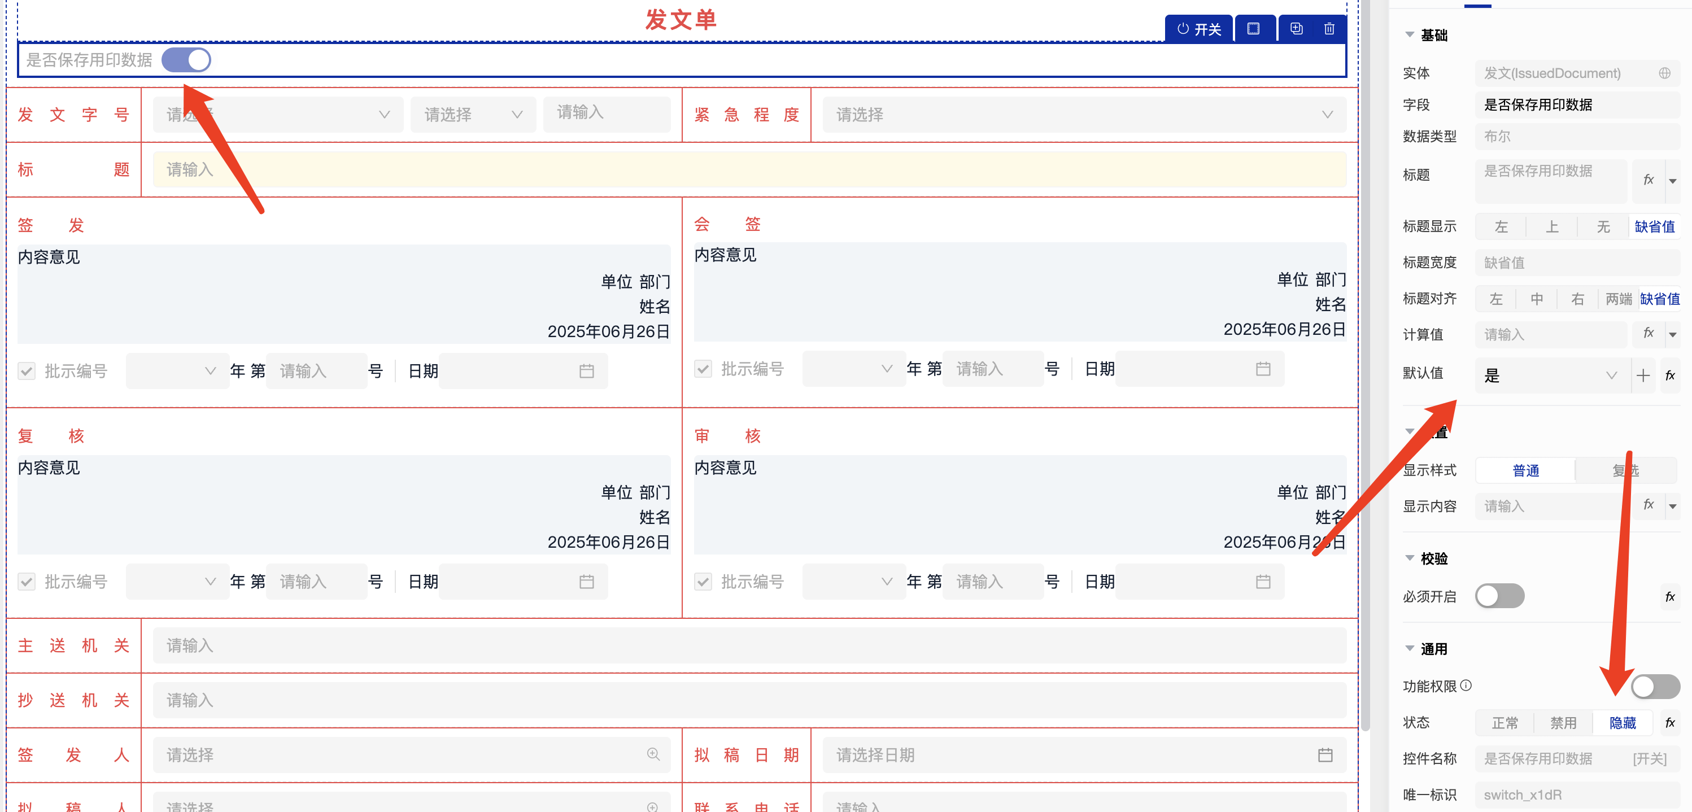Open calendar picker for 拟稿日期
Viewport: 1692px width, 812px height.
point(1325,755)
